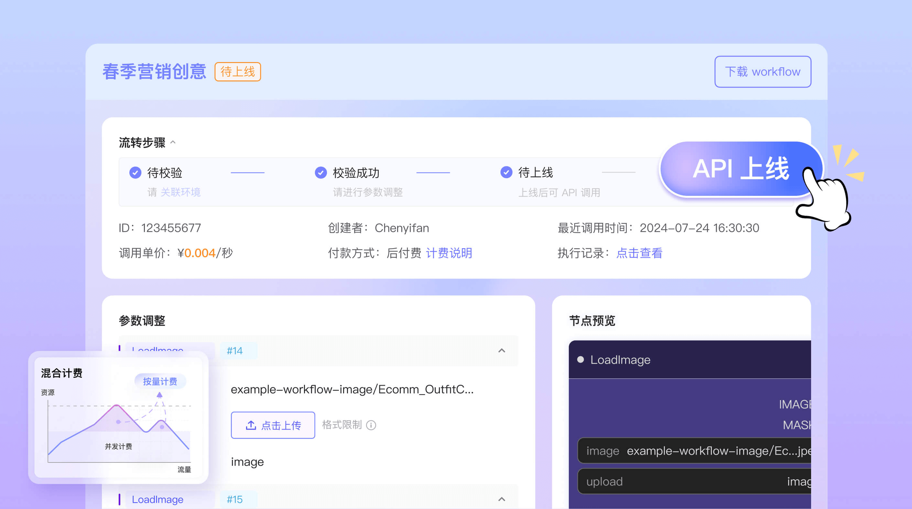Click the ID: 123455677 text
This screenshot has height=509, width=912.
point(160,228)
